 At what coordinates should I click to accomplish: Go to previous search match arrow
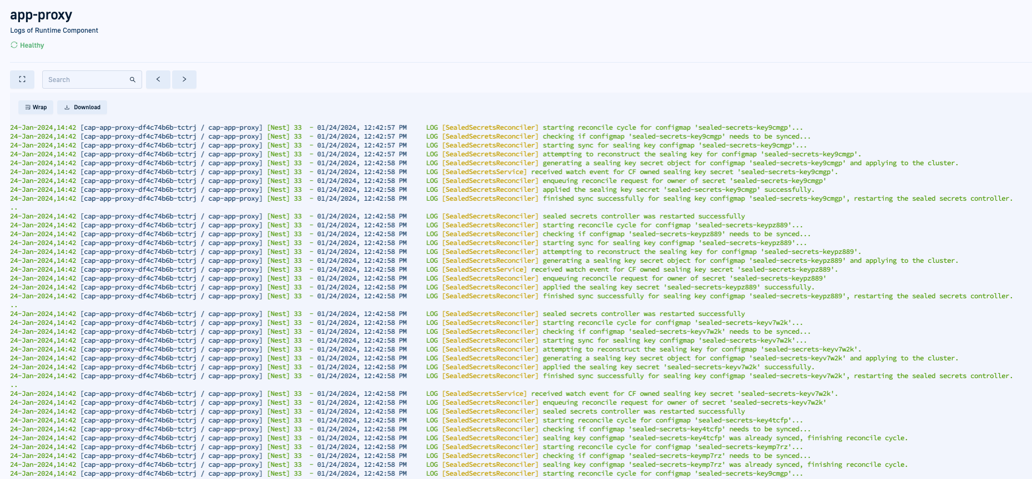(x=158, y=79)
